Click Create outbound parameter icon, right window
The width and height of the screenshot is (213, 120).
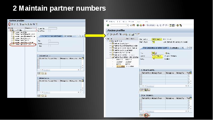(x=146, y=90)
